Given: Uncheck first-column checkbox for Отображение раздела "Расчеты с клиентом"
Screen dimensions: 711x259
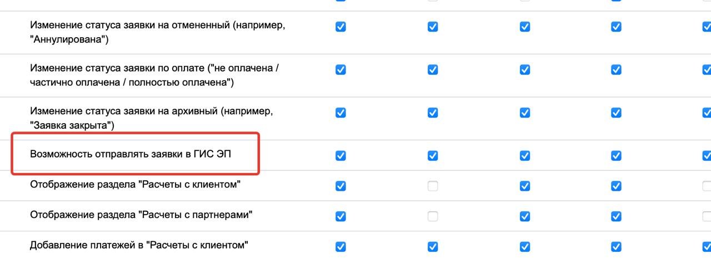Looking at the screenshot, I should (341, 186).
